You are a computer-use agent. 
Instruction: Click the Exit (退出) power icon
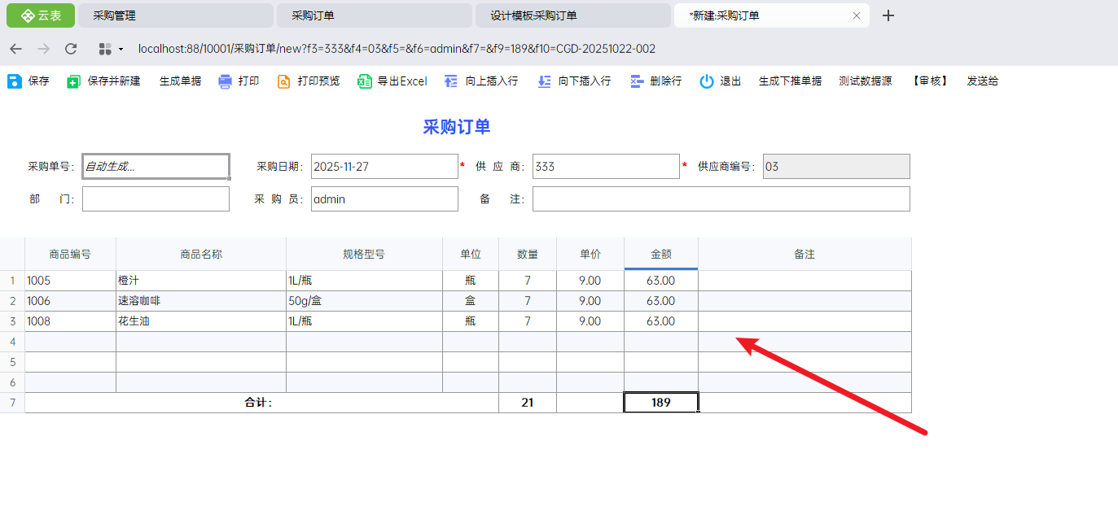(707, 81)
